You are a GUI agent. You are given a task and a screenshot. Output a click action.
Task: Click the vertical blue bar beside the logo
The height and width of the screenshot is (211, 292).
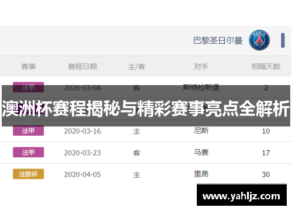click(x=283, y=40)
